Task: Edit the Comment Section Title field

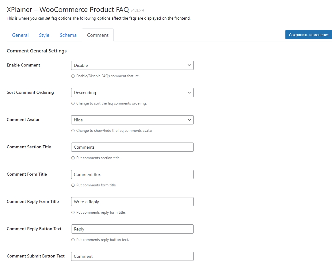Action: [132, 147]
